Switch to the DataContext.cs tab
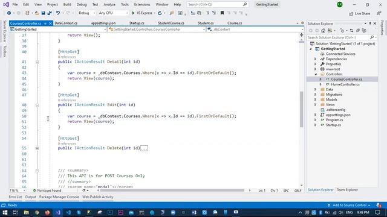This screenshot has width=387, height=217. [x=66, y=23]
